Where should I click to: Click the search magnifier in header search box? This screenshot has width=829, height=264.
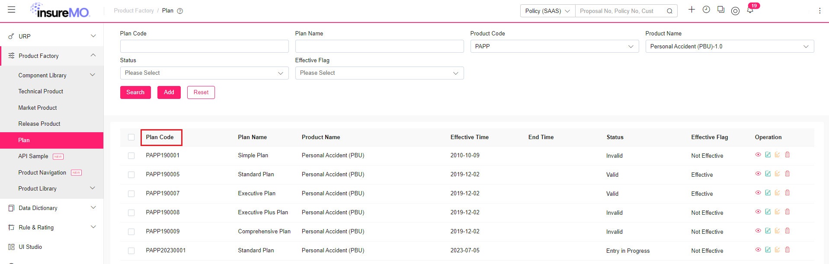tap(669, 11)
